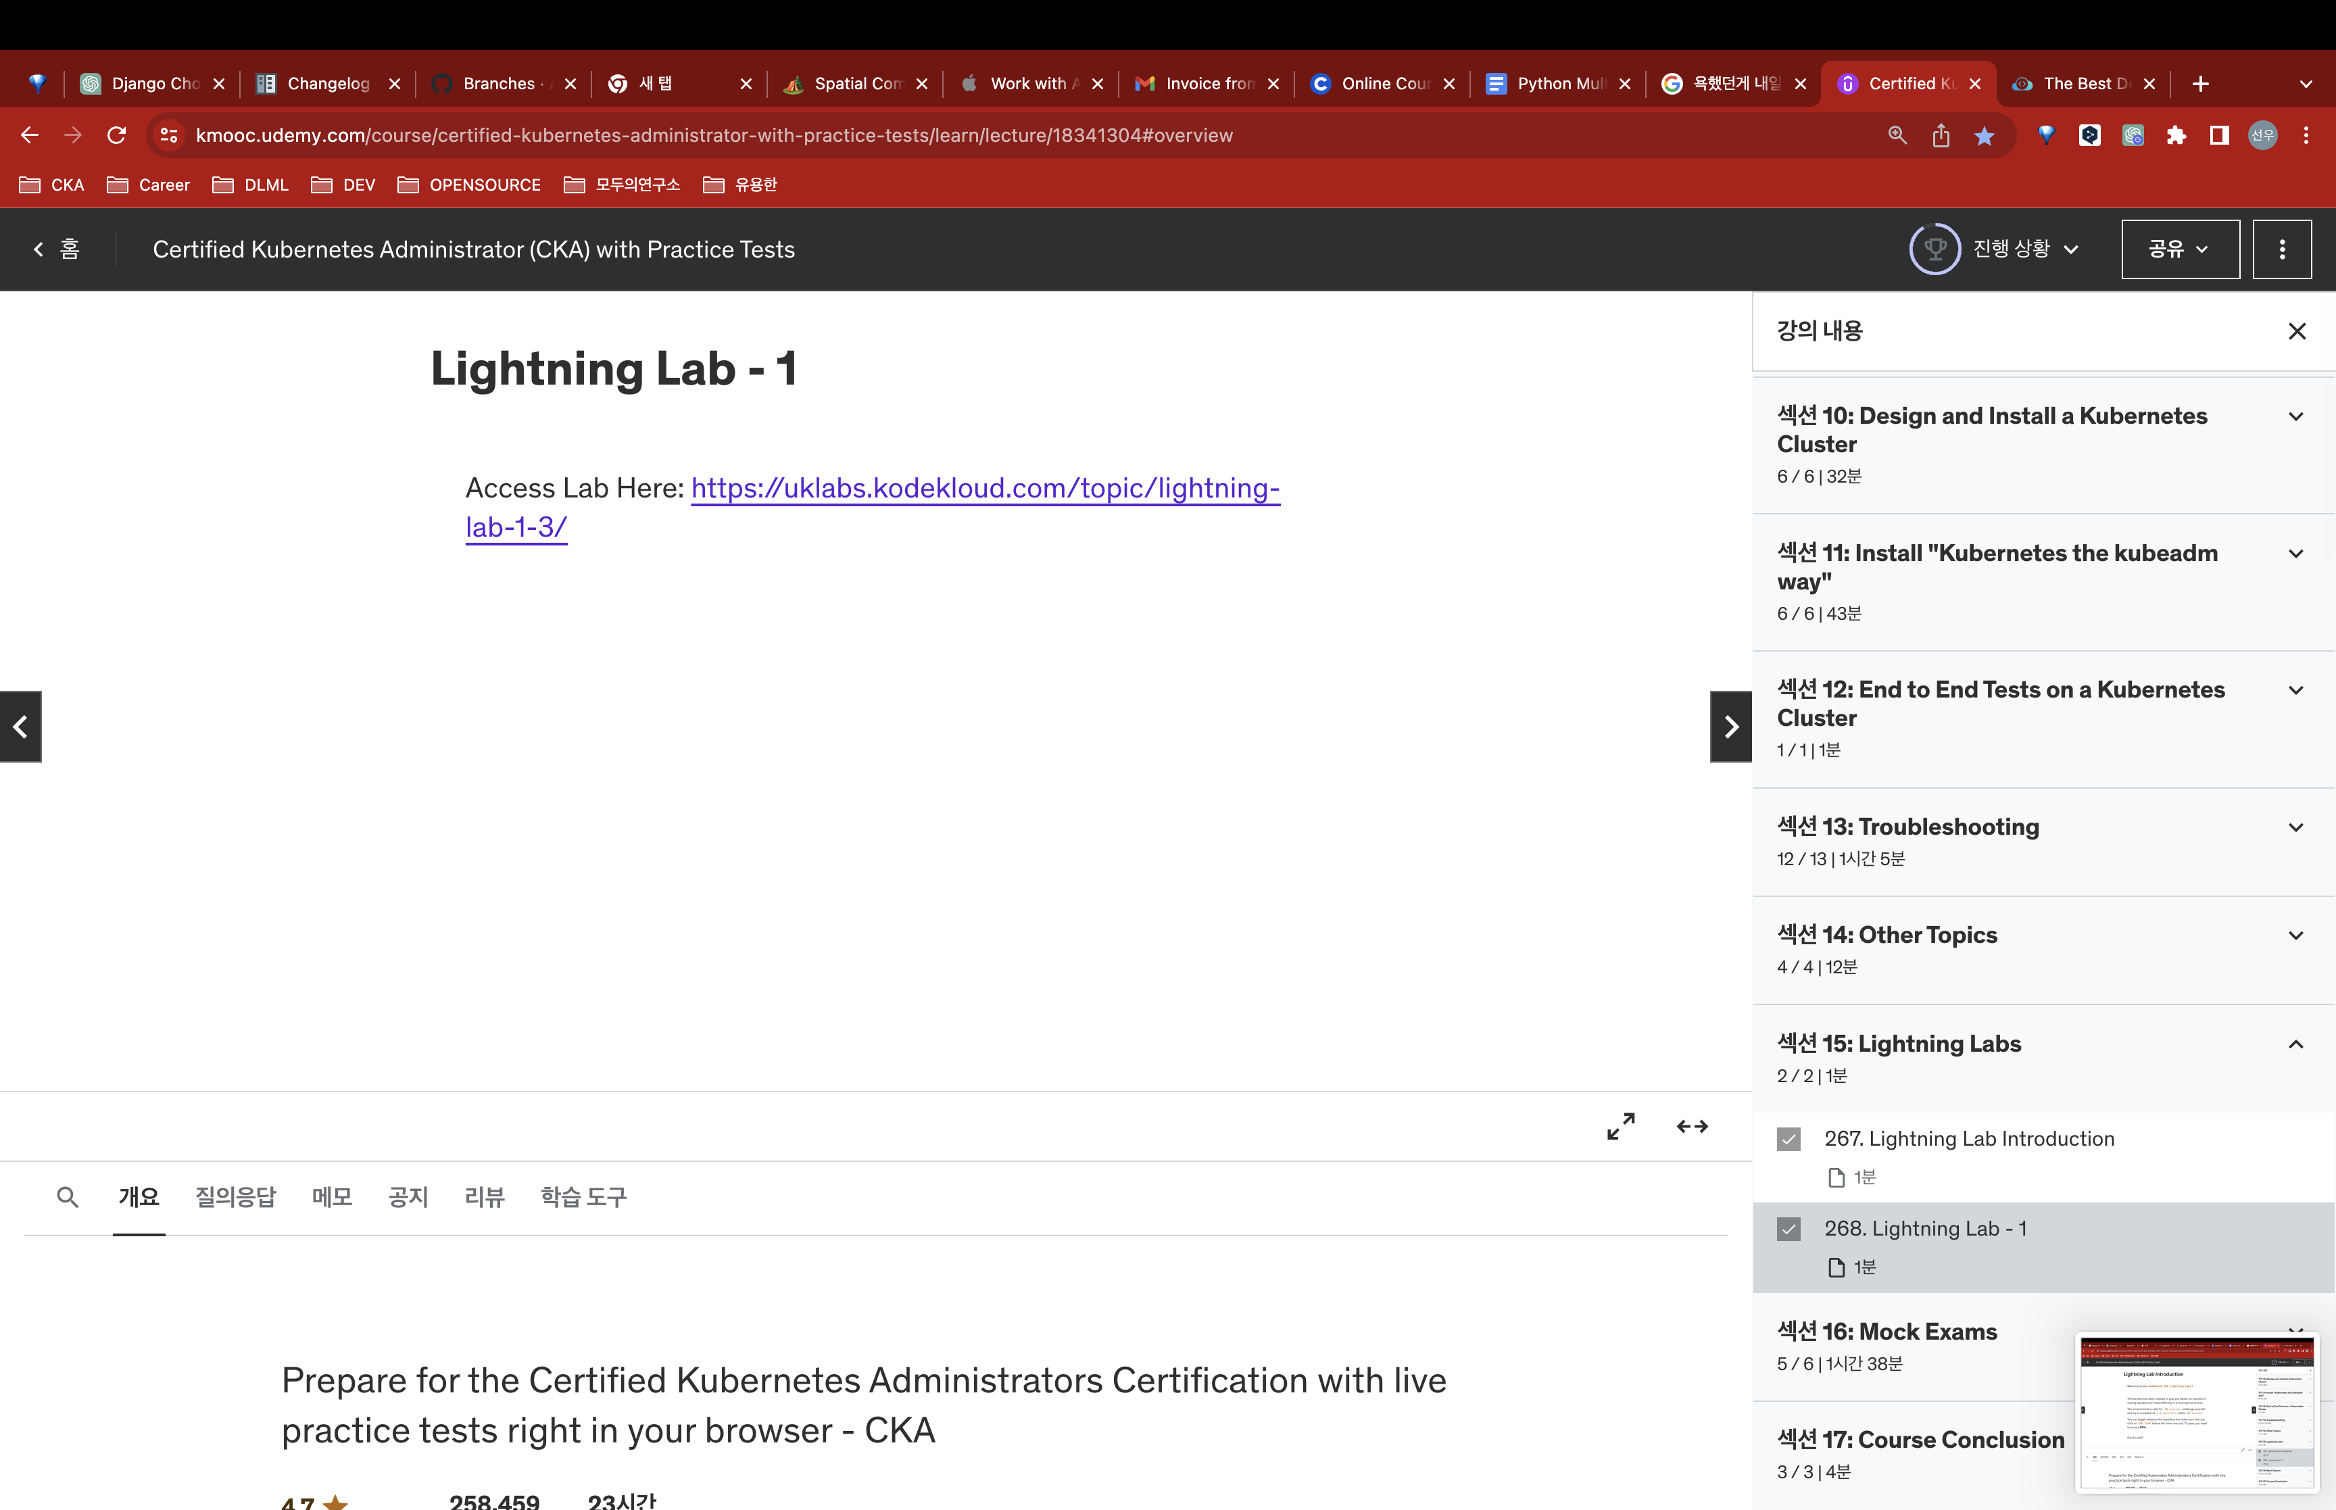
Task: Select the 학습 도구 tab in course navigation
Action: click(x=584, y=1194)
